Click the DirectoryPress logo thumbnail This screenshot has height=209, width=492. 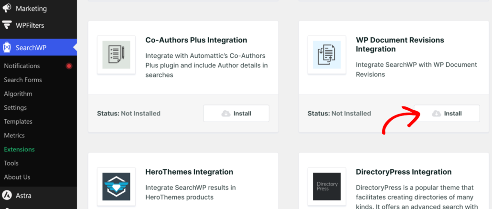pos(327,187)
